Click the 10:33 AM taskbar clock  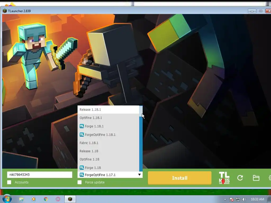257,199
